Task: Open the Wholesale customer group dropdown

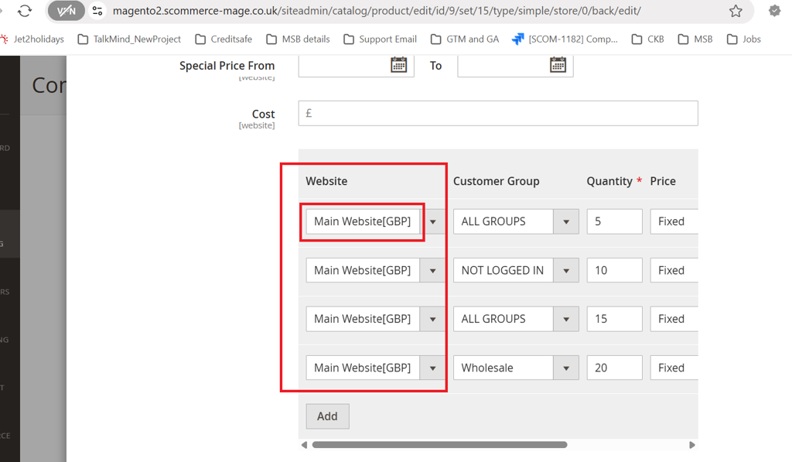Action: pyautogui.click(x=515, y=368)
